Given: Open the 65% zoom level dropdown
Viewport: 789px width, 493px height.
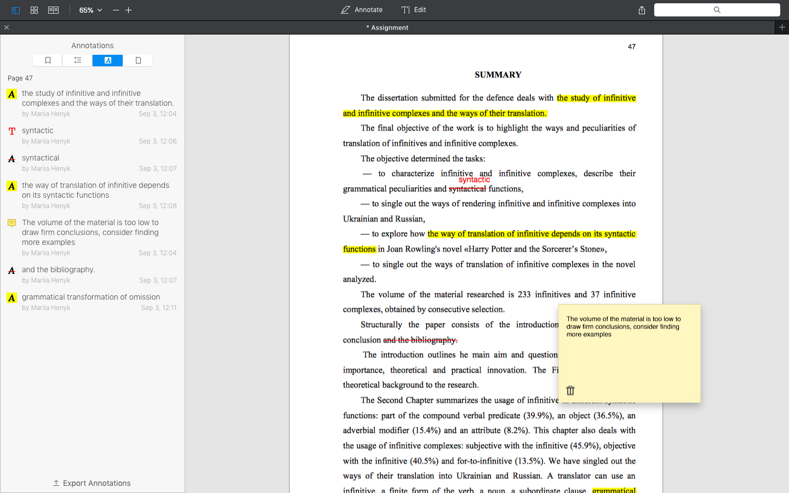Looking at the screenshot, I should 90,10.
